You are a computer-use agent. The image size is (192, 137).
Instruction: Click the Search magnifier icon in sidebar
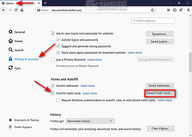(10, 50)
